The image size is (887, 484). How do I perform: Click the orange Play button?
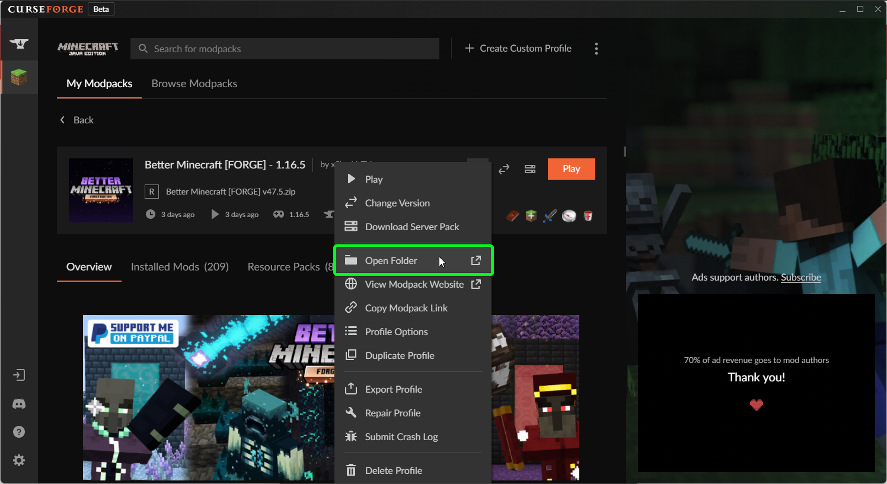click(x=572, y=169)
